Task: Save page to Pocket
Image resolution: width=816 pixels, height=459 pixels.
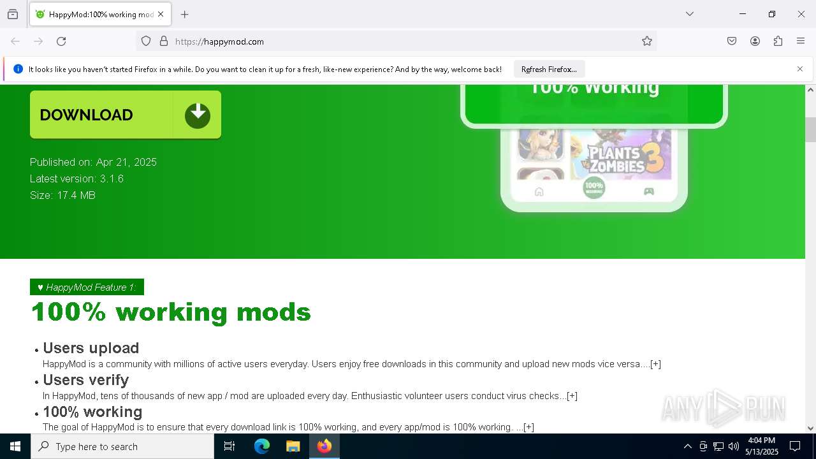Action: (732, 41)
